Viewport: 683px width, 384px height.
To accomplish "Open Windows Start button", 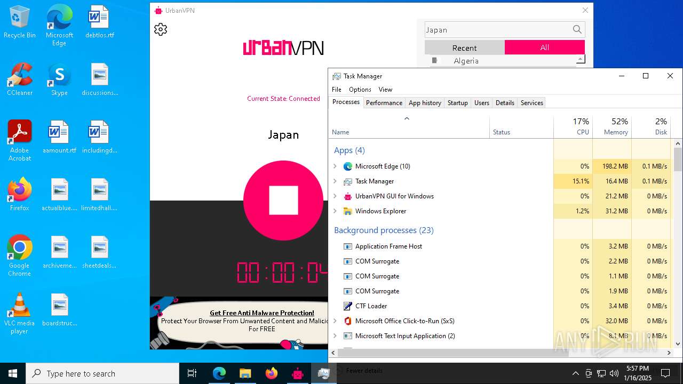I will [13, 373].
